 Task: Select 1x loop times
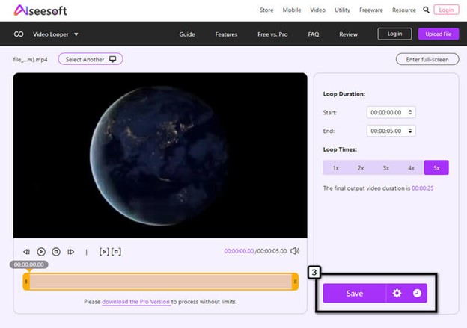(x=335, y=168)
